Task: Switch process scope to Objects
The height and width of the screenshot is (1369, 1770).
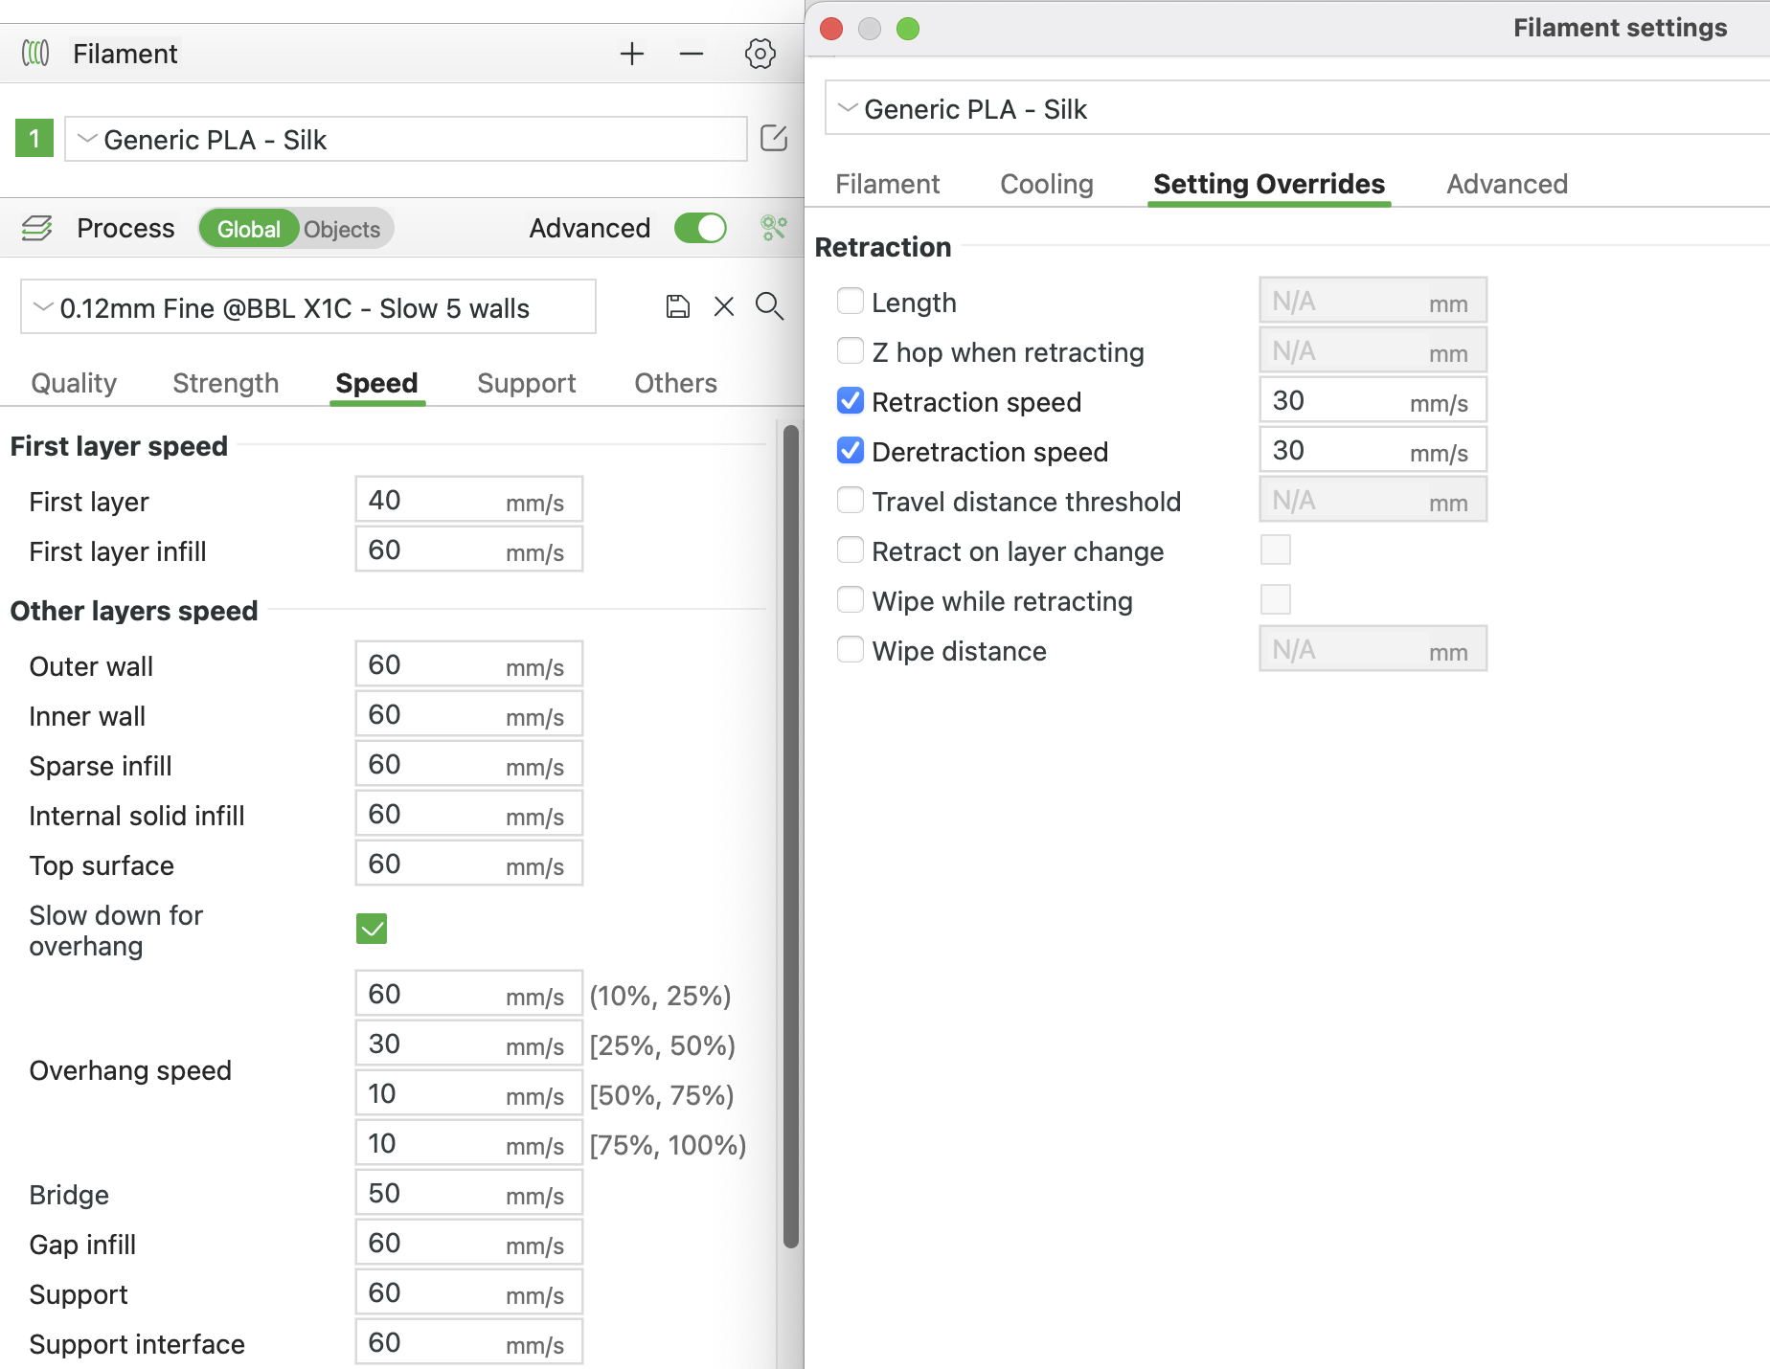Action: point(341,228)
